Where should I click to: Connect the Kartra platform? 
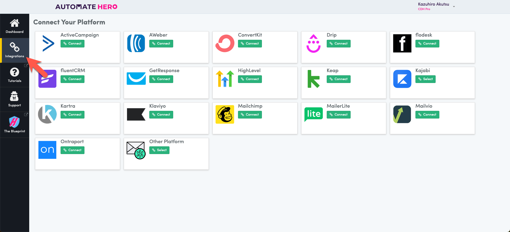pos(73,115)
